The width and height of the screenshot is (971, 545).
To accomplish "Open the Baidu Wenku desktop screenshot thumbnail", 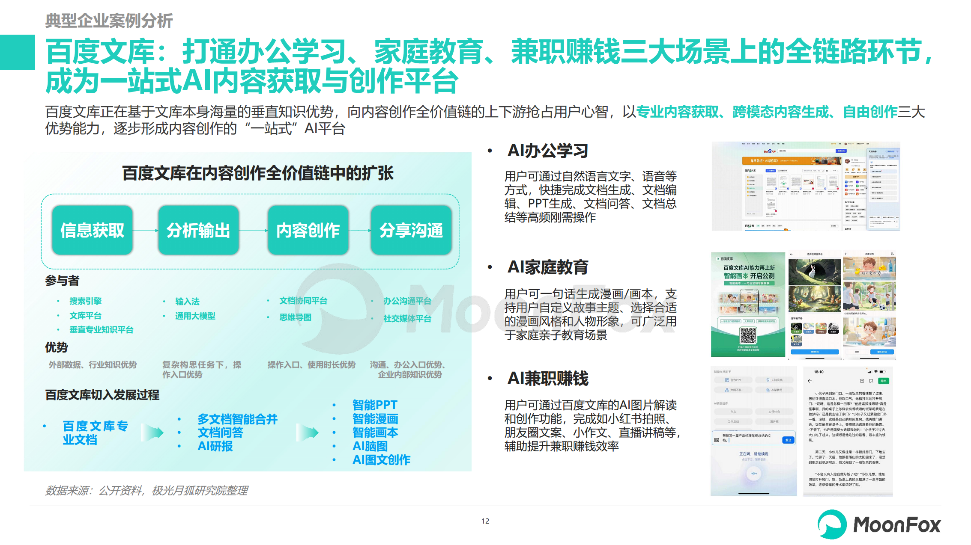I will (x=806, y=186).
